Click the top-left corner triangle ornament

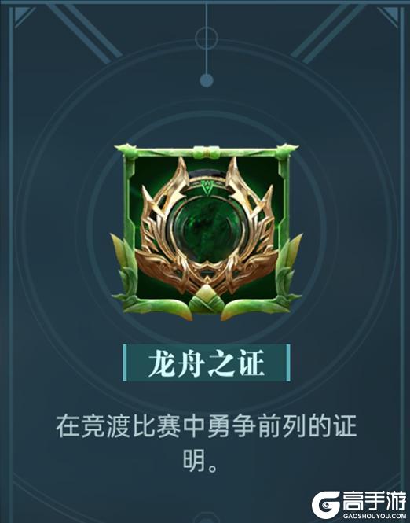[23, 15]
